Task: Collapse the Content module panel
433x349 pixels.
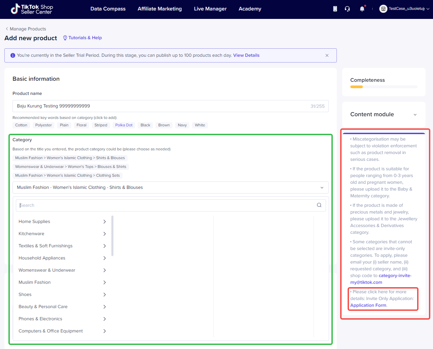Action: pos(415,115)
